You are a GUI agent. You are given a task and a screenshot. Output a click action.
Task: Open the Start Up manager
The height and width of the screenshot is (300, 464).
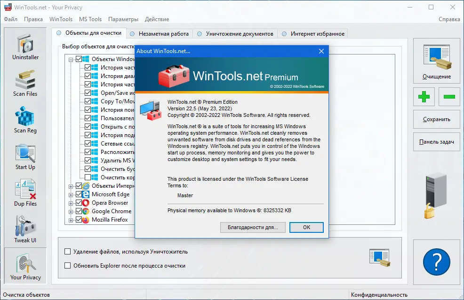pos(25,157)
